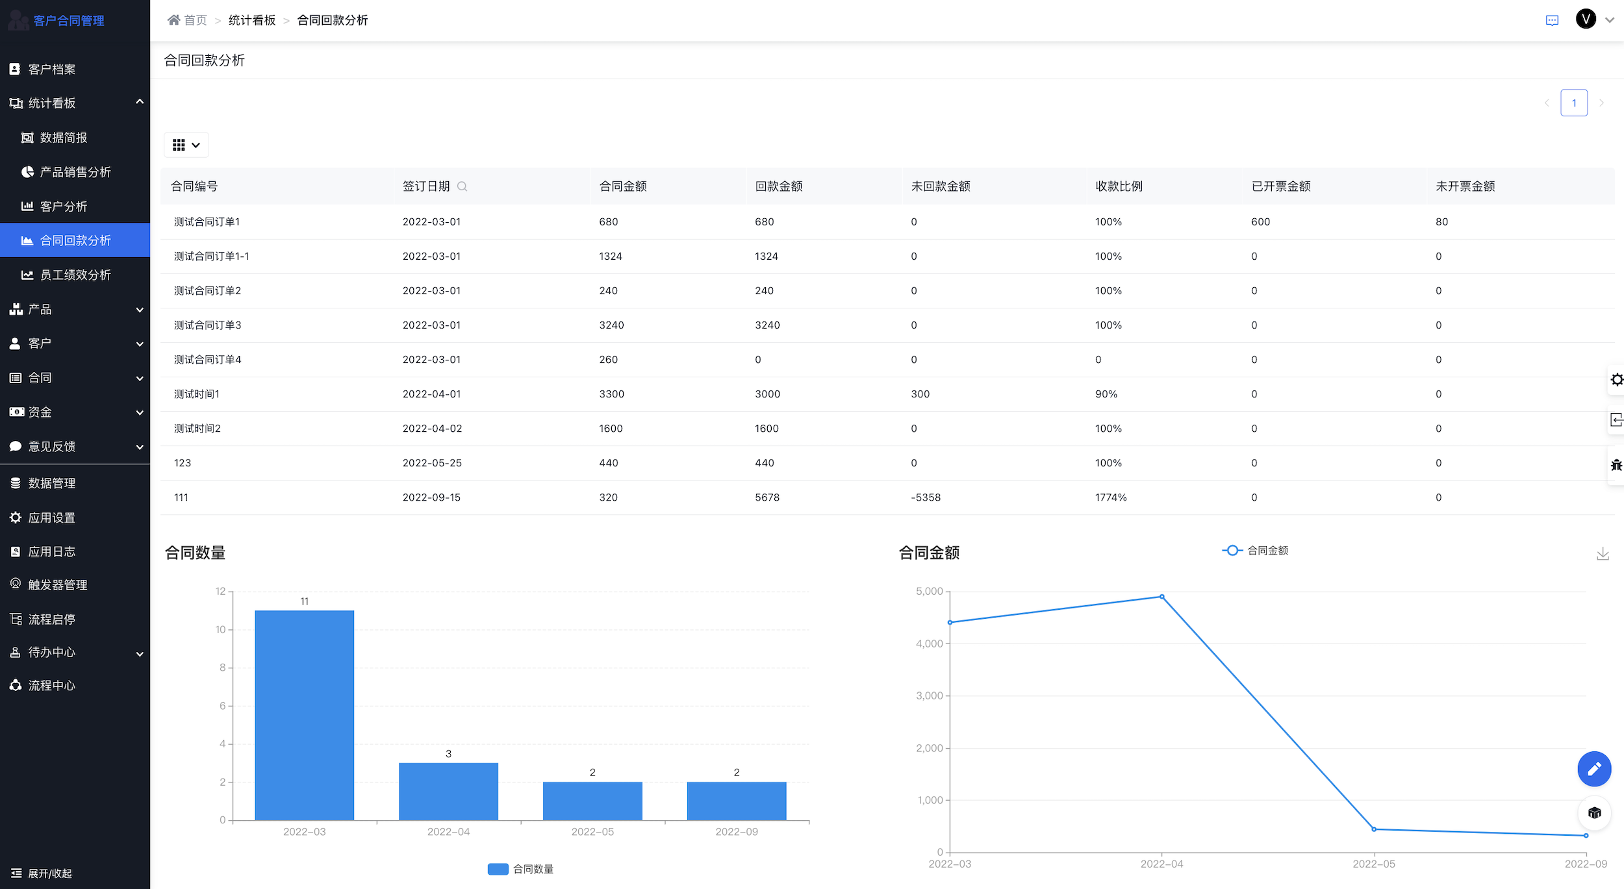Click the 应用设置 gear icon

click(16, 517)
